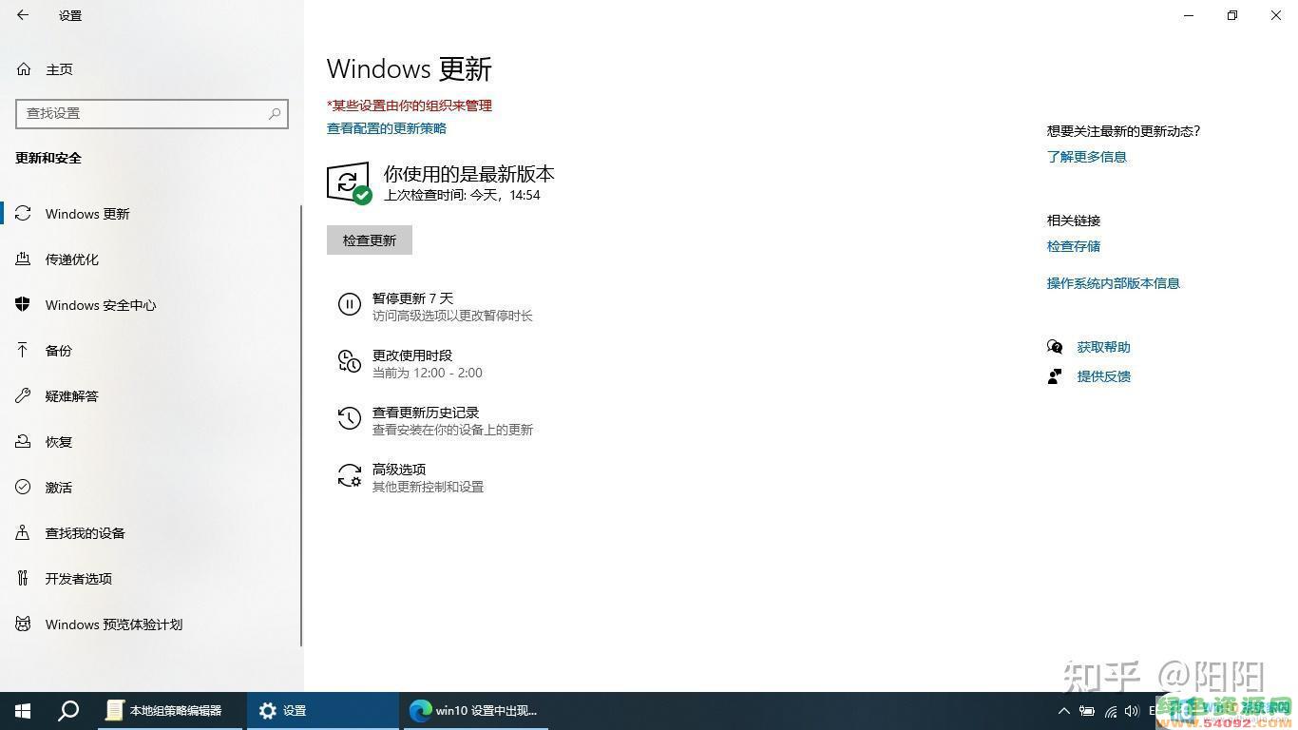
Task: Open the Wi-Fi network tray icon
Action: click(1110, 711)
